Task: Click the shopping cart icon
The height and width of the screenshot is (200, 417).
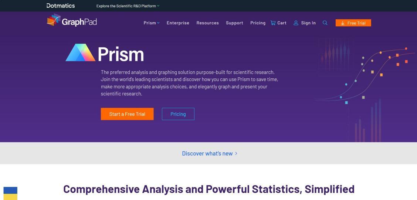Action: 273,23
